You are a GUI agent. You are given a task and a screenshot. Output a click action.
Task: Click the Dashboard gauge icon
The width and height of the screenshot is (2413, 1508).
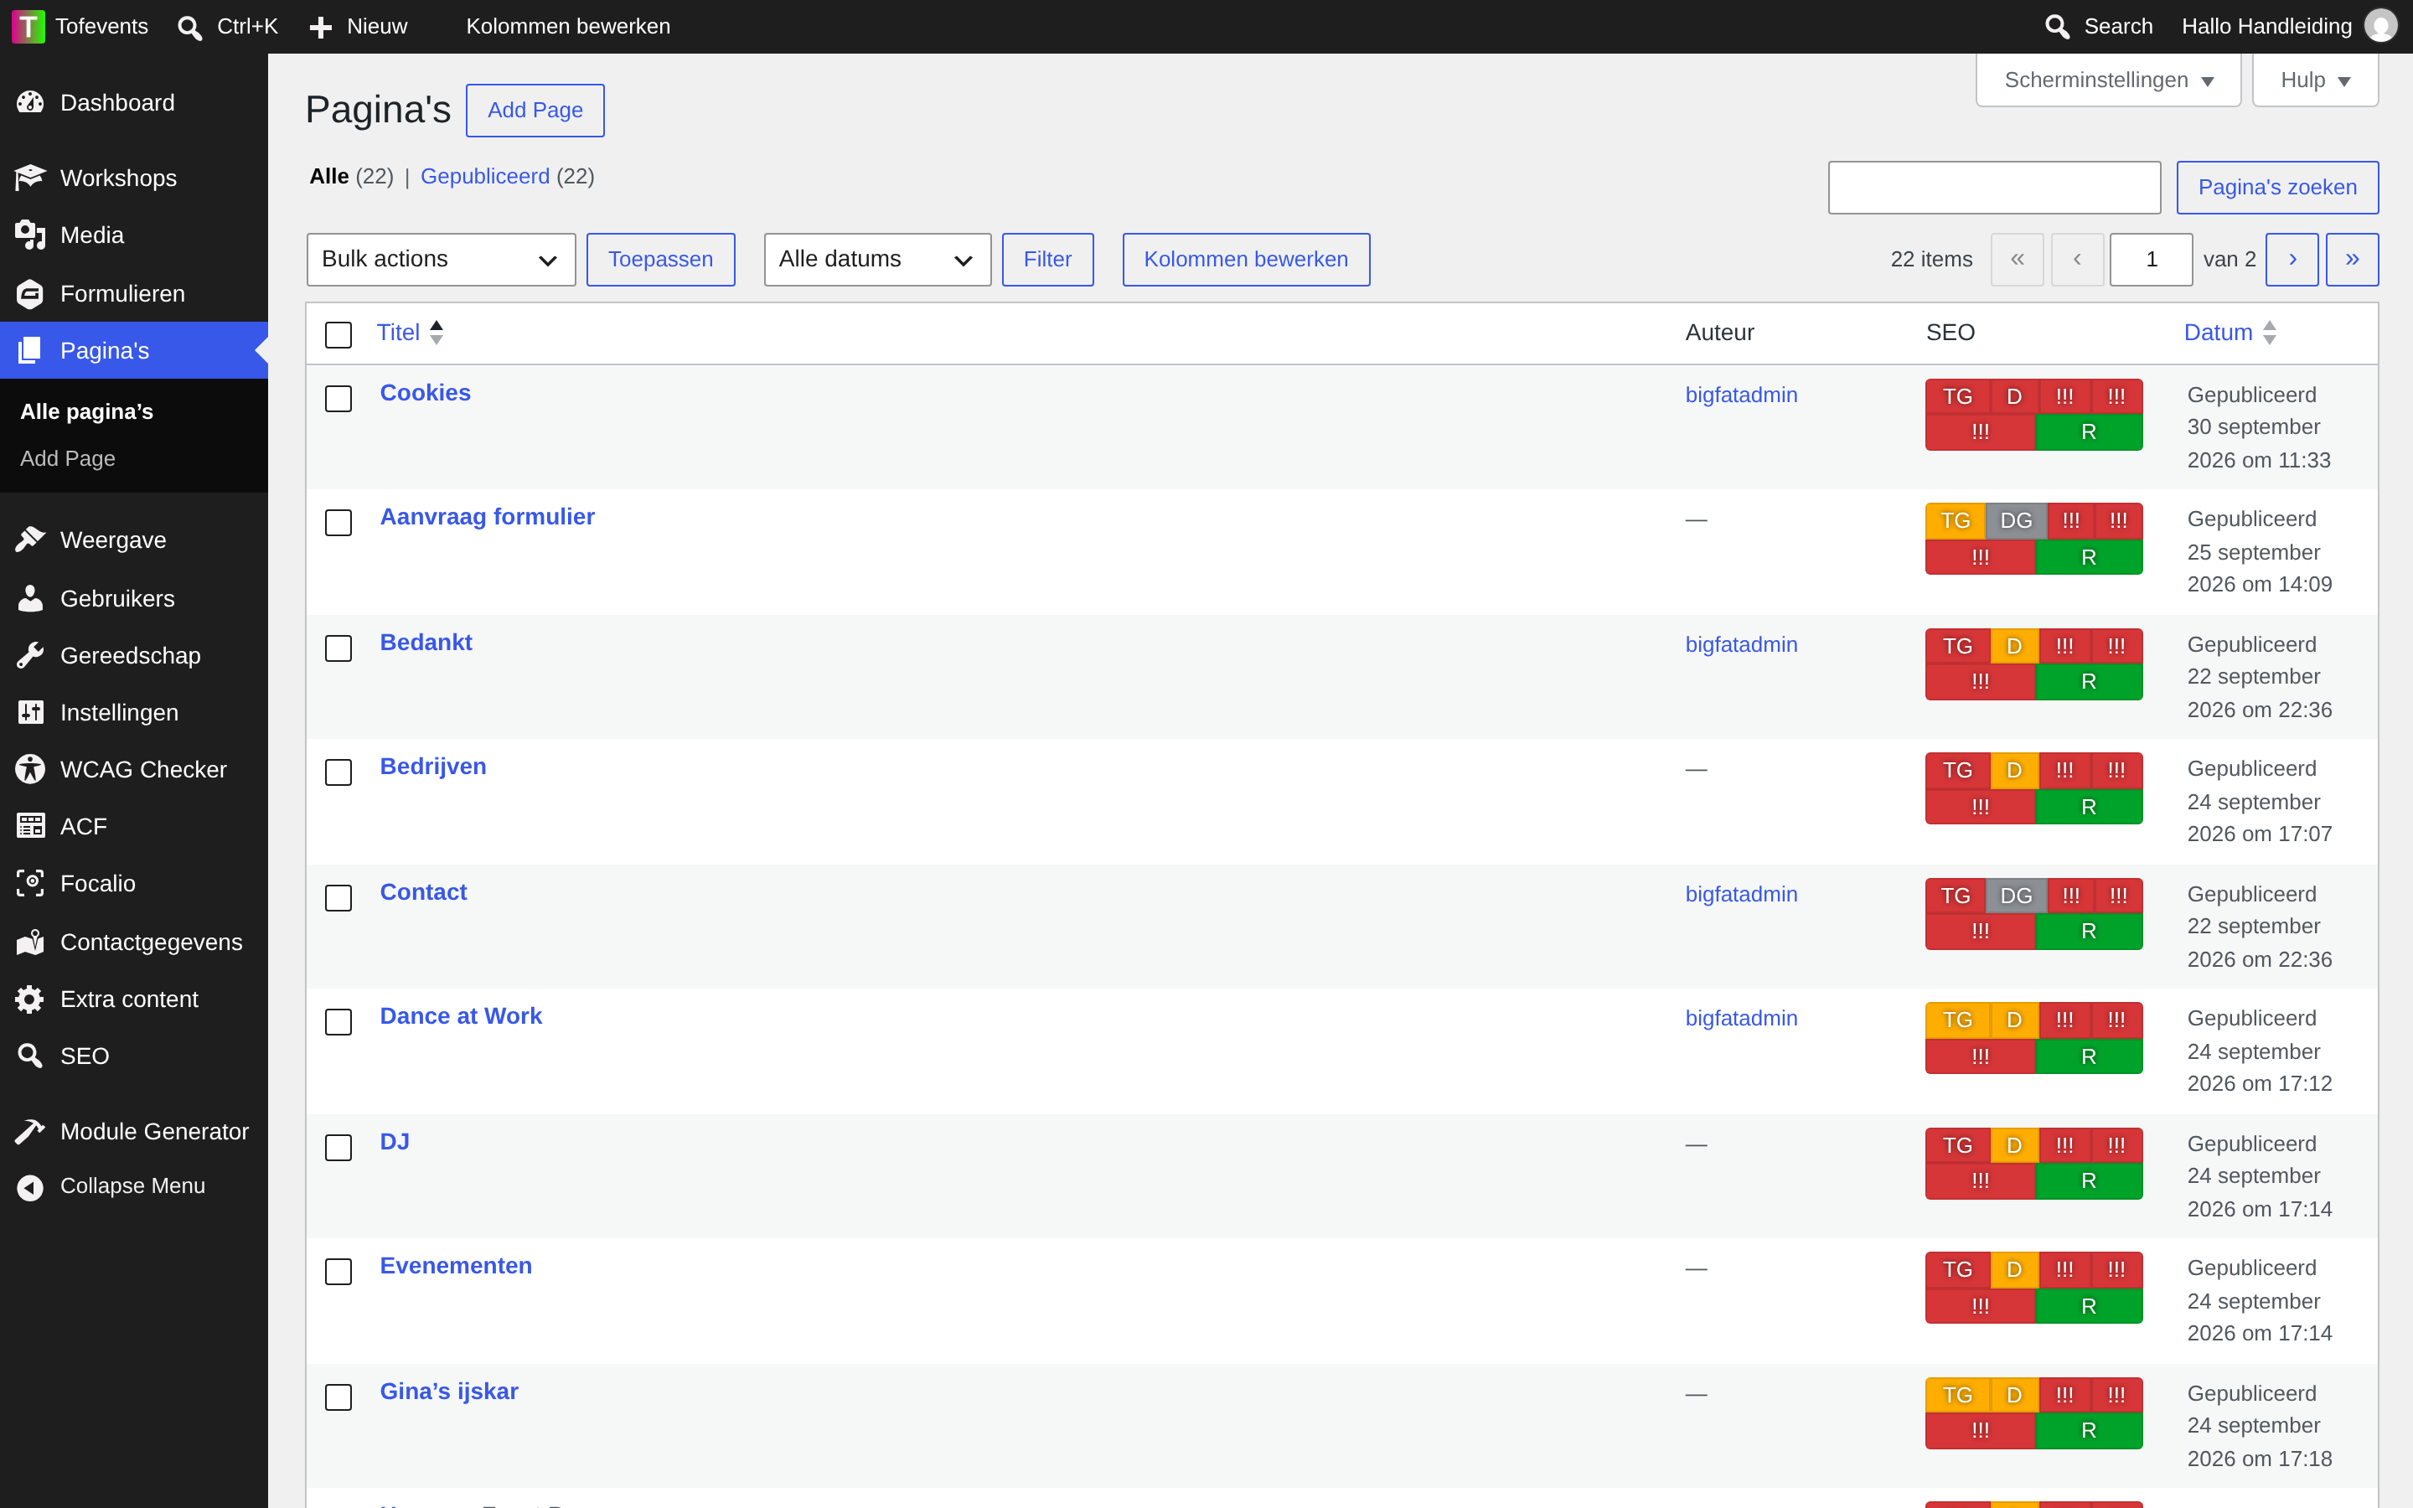31,103
